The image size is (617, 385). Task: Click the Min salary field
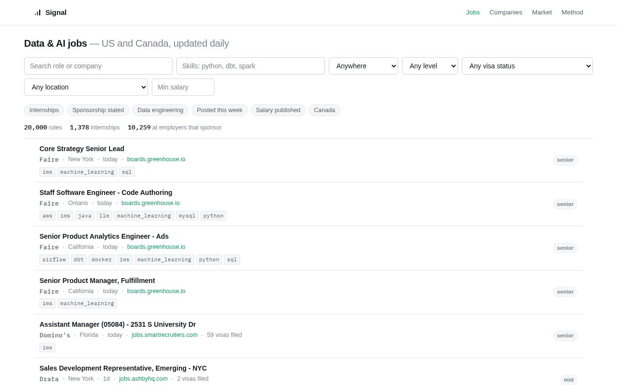coord(183,87)
